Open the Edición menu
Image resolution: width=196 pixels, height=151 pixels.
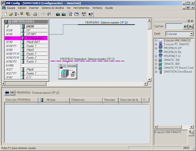pos(22,8)
